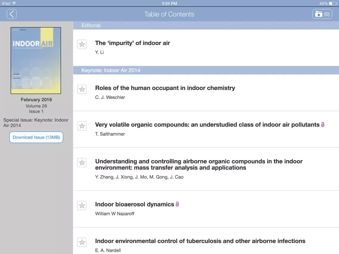Tap the 'Table of Contents' title

tap(169, 14)
